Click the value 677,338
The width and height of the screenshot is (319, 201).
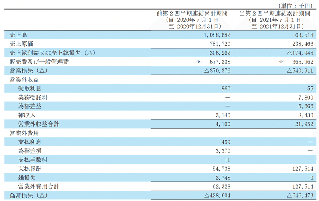[x=220, y=62]
